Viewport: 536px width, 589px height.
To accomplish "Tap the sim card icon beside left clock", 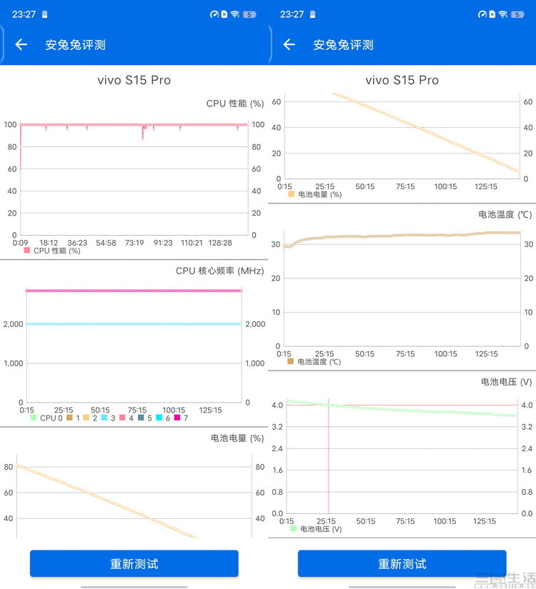I will coord(45,14).
